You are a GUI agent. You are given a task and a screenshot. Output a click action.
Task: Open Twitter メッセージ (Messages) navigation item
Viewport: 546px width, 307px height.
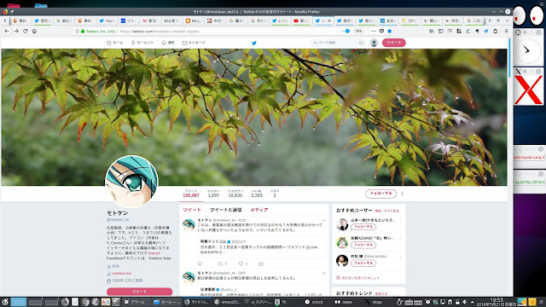click(194, 43)
